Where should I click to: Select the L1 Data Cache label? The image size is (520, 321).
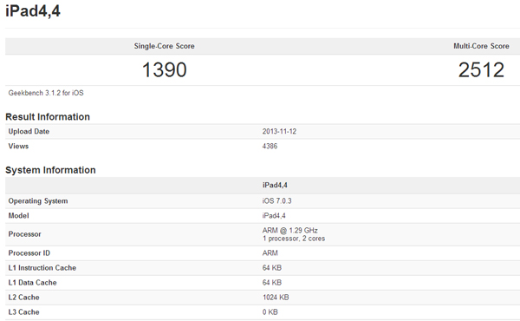coord(33,283)
